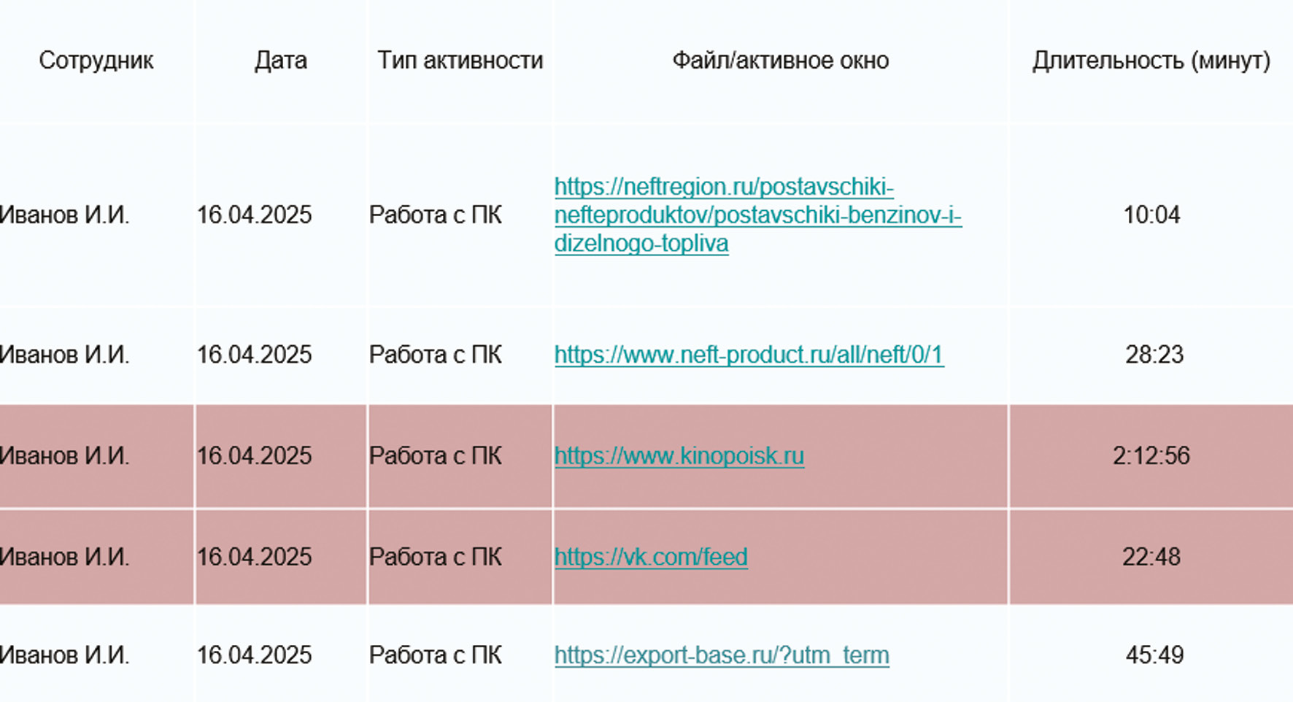
Task: Select the "Длительность (минут)" column header
Action: click(1151, 61)
